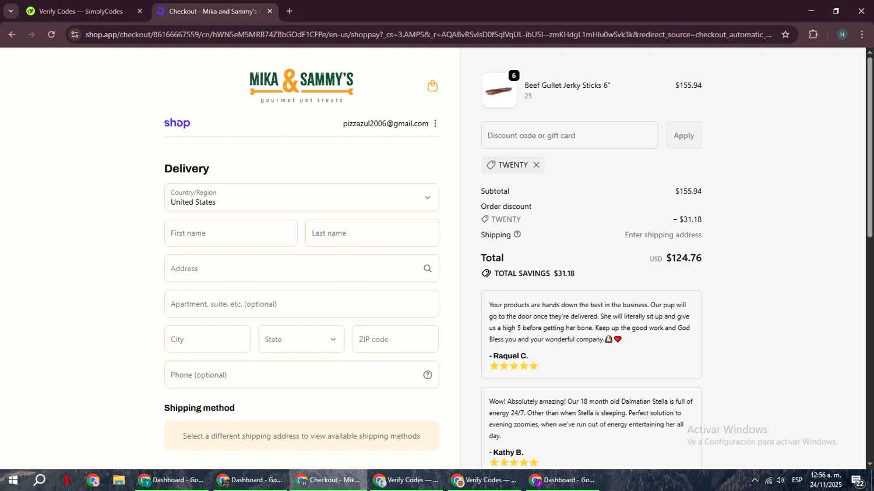Open a new browser tab
This screenshot has height=491, width=874.
[x=290, y=11]
